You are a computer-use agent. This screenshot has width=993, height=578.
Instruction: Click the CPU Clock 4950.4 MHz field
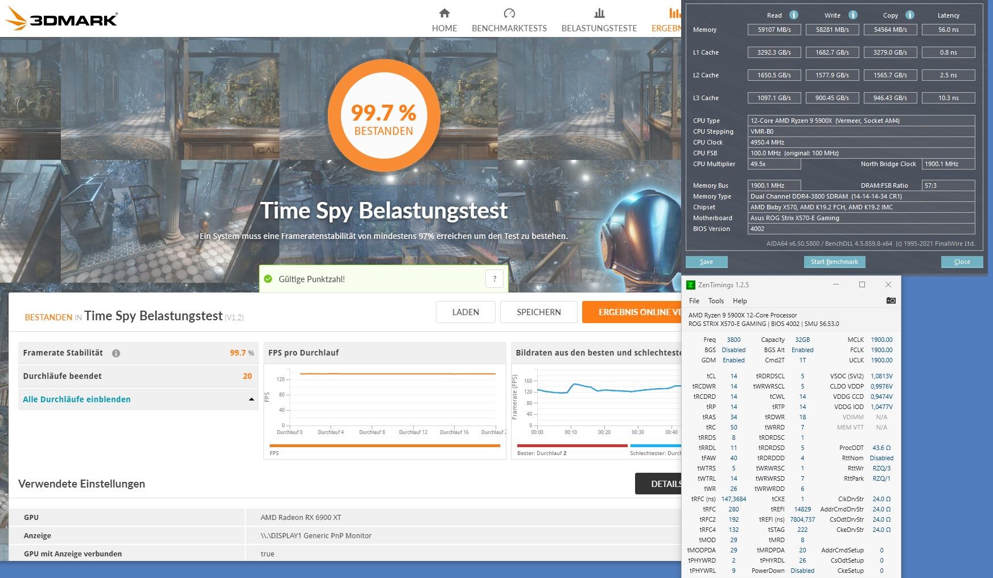point(862,142)
